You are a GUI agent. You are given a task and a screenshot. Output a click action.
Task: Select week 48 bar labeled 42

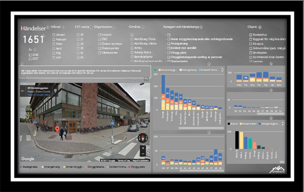pos(216,155)
